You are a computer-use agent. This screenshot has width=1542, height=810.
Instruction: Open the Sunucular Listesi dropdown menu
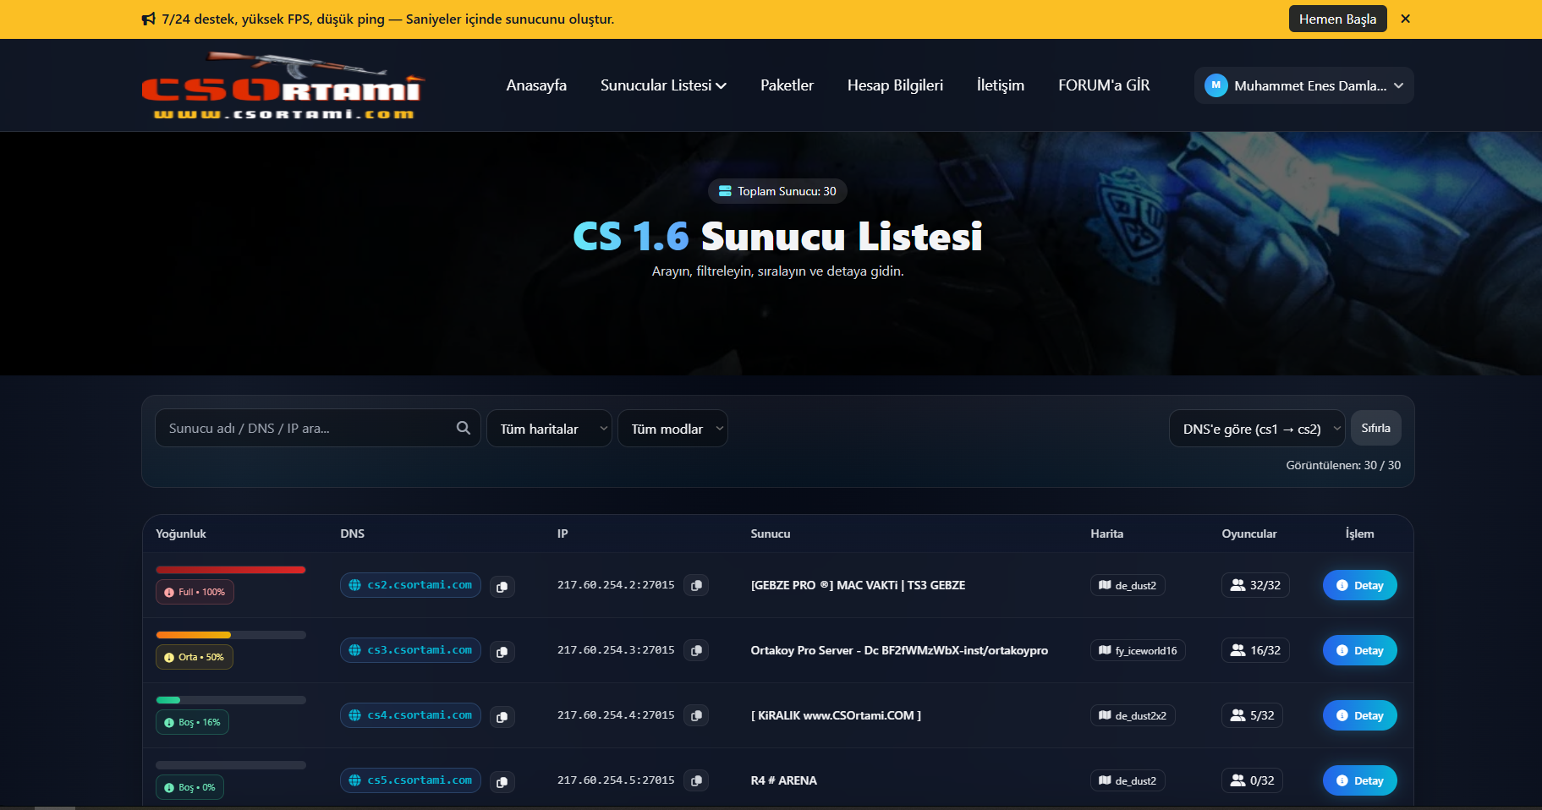[x=663, y=85]
